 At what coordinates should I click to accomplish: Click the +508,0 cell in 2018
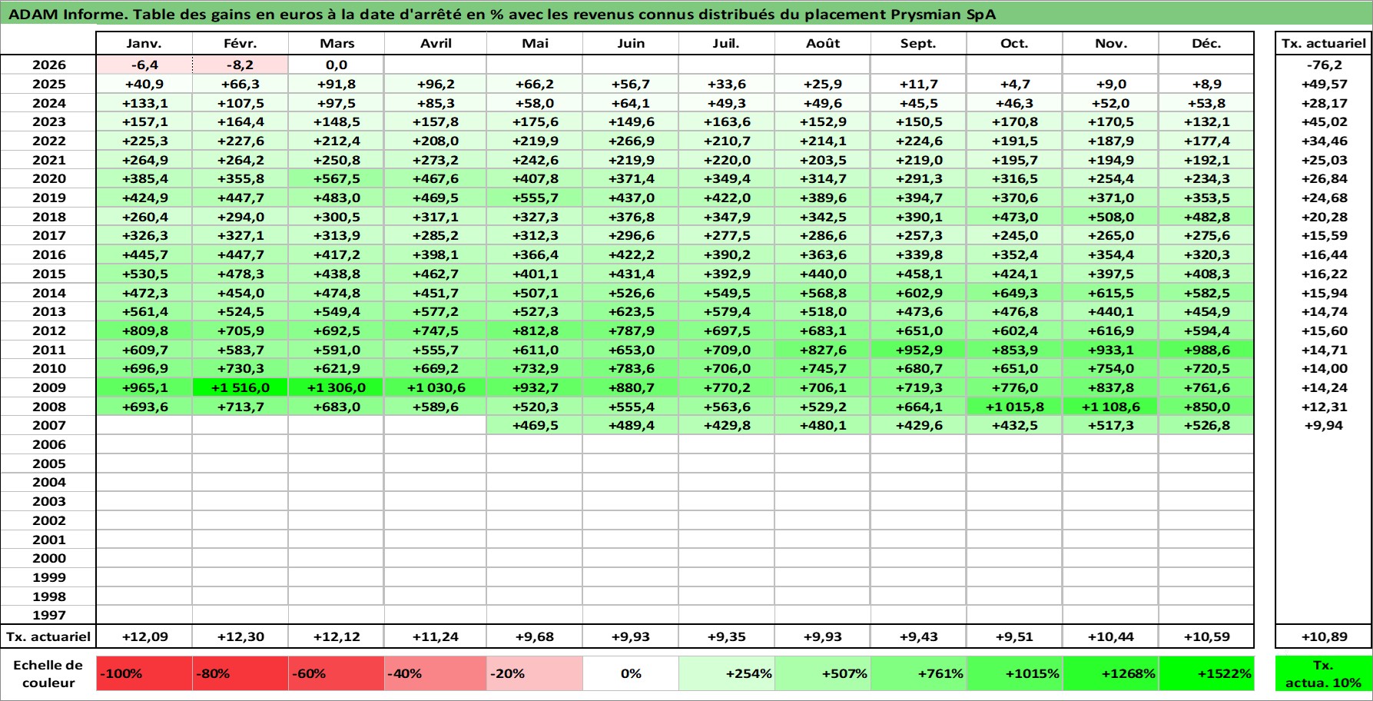[x=1111, y=217]
